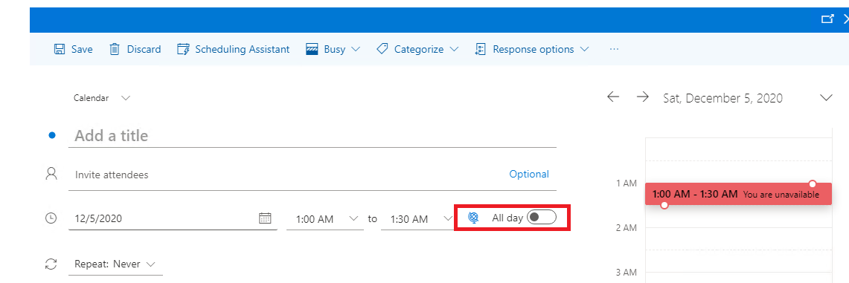Click the Response options label
The height and width of the screenshot is (283, 849).
pos(534,49)
